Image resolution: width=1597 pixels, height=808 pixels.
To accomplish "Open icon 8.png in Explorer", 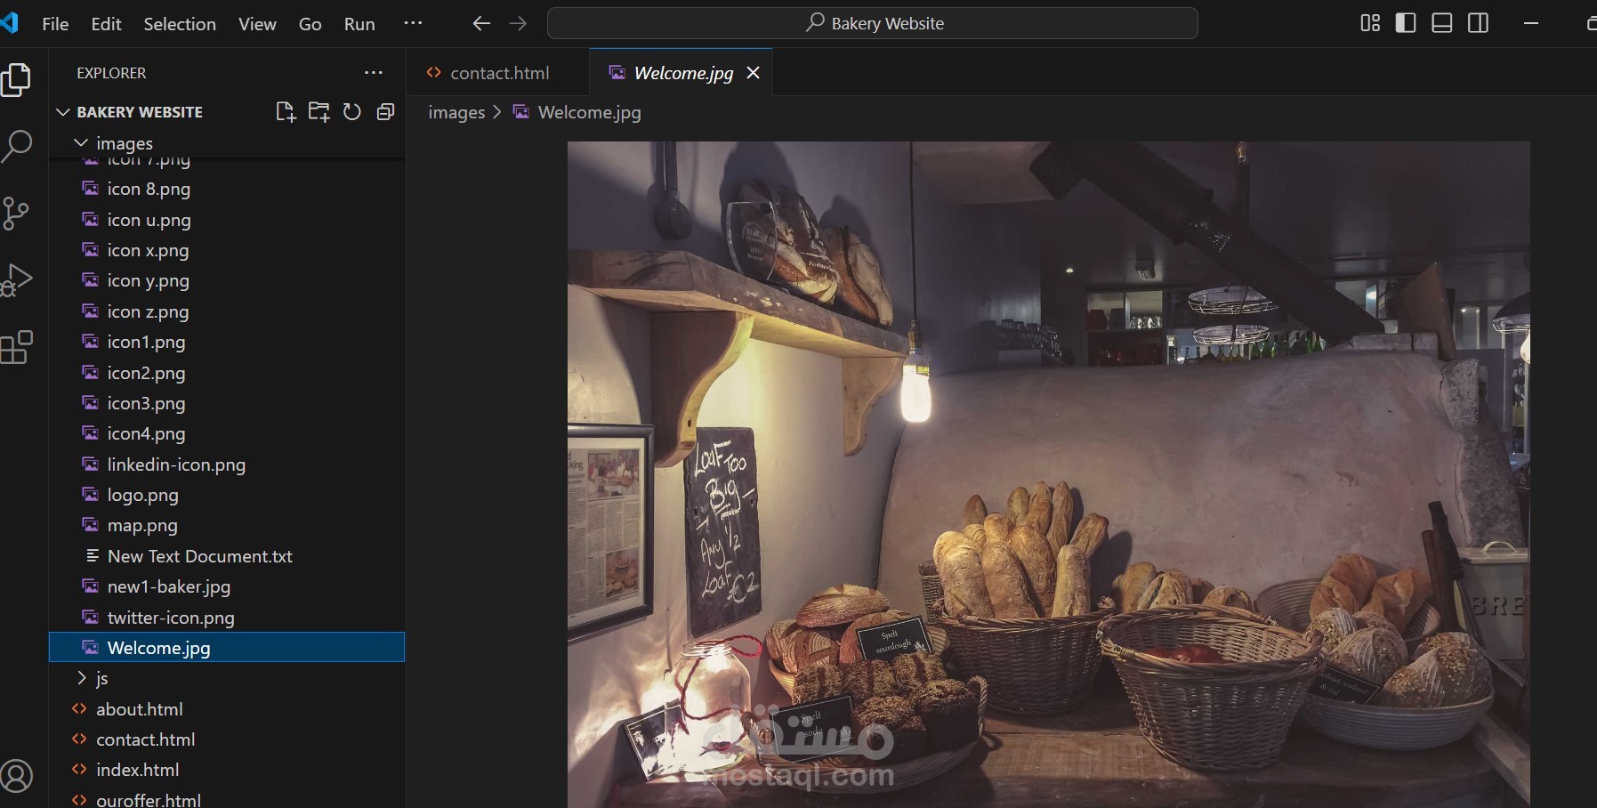I will [x=227, y=189].
